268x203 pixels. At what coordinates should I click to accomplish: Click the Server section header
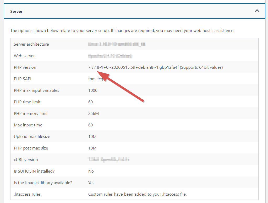(x=17, y=12)
